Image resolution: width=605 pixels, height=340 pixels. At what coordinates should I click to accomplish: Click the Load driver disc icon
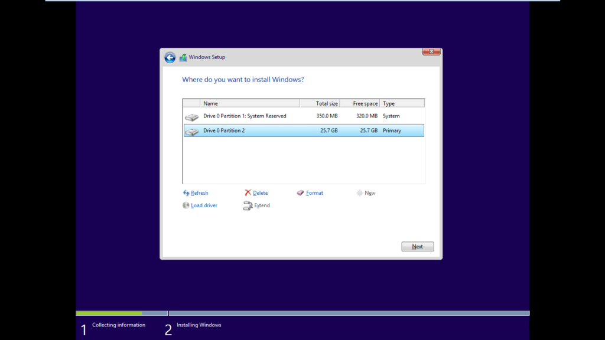[186, 205]
